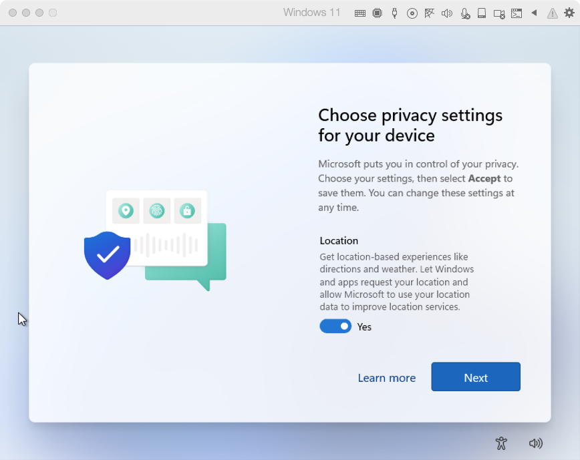Click the red close window button

coord(13,13)
